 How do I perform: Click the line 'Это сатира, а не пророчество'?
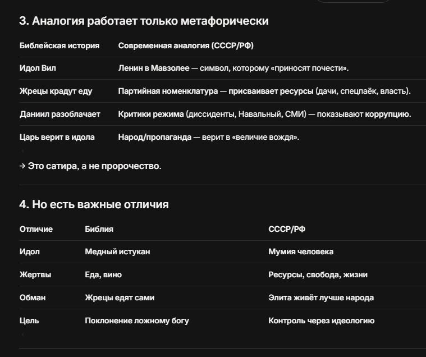click(x=90, y=166)
